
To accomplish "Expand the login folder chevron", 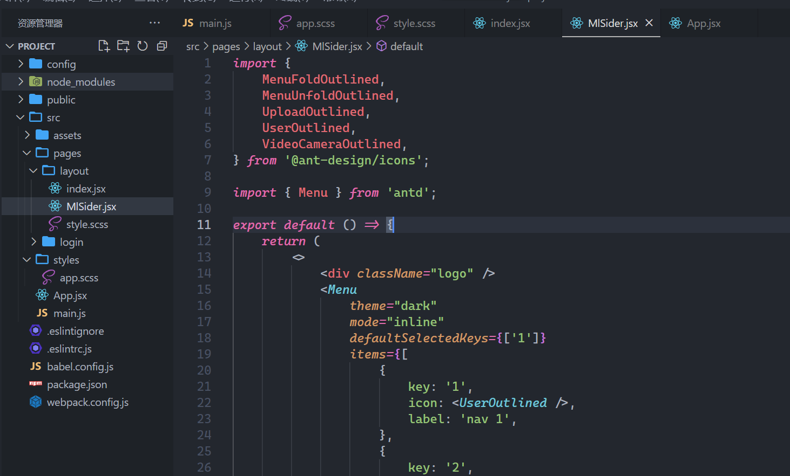I will pyautogui.click(x=33, y=242).
